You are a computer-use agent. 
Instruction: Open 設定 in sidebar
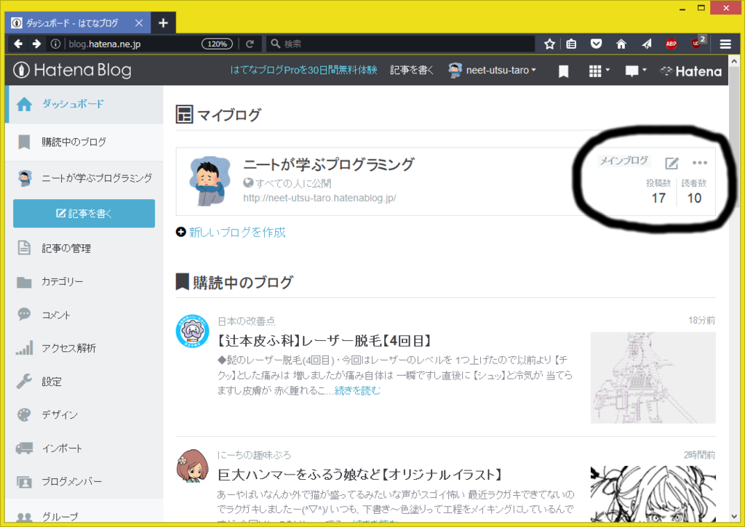click(x=84, y=381)
